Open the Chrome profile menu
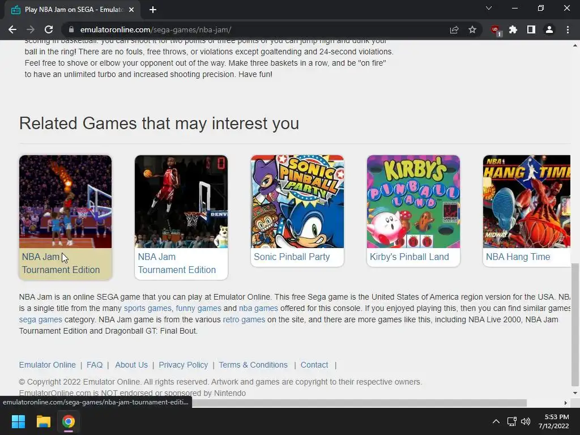 pyautogui.click(x=549, y=29)
